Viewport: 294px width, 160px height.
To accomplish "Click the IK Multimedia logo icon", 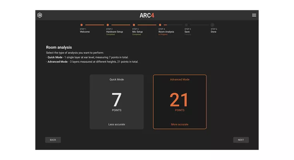I will click(x=40, y=15).
